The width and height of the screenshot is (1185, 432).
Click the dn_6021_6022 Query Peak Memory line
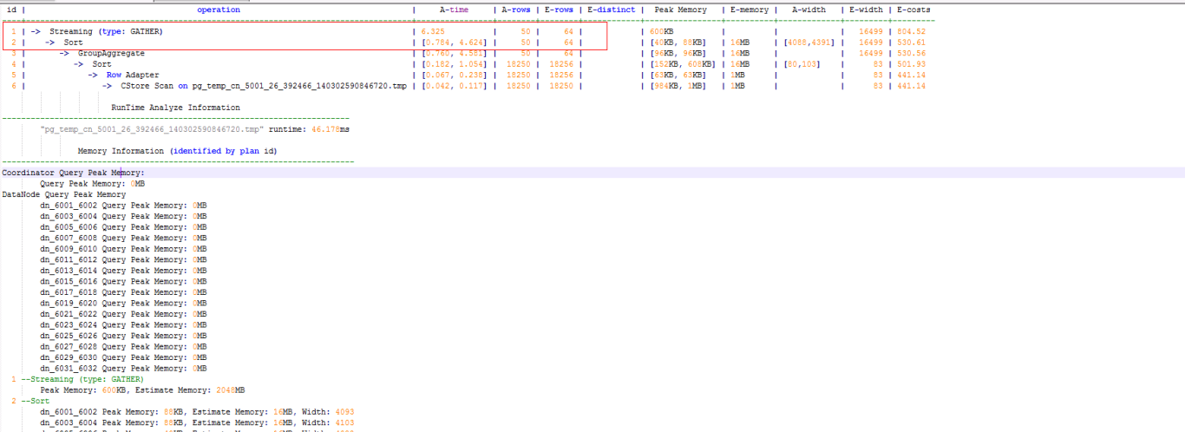click(x=123, y=314)
